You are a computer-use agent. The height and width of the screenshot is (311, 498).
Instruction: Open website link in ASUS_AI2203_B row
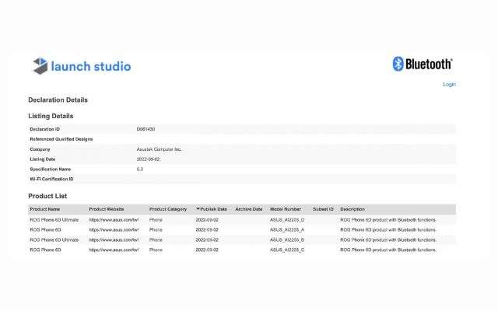[114, 240]
